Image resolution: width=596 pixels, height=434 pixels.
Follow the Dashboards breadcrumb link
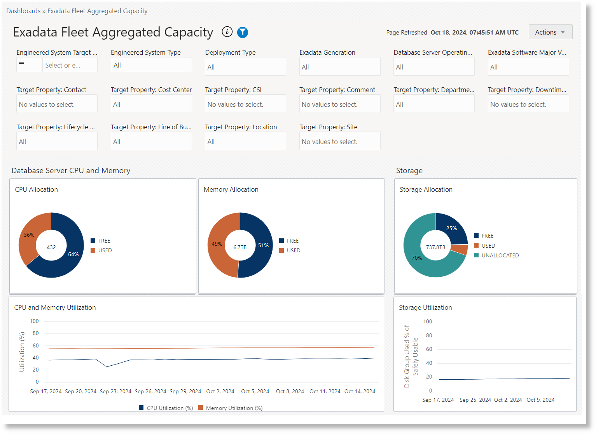click(23, 11)
